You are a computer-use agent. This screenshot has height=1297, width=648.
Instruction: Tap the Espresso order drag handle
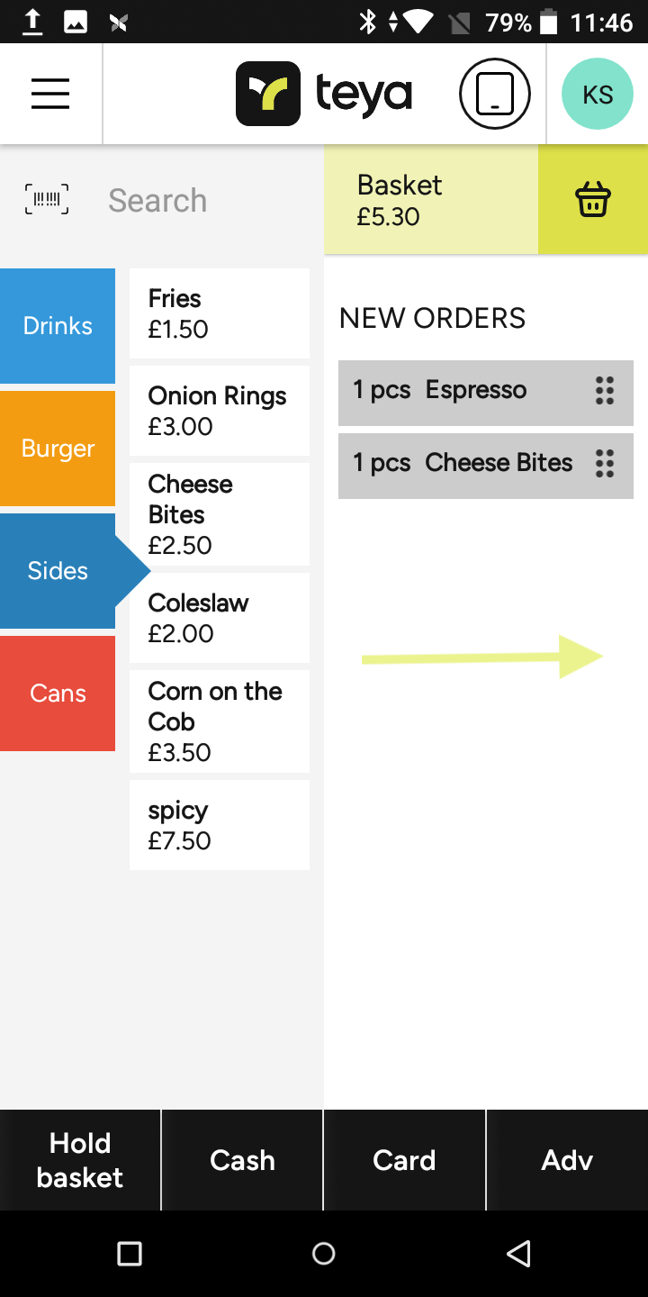(605, 391)
